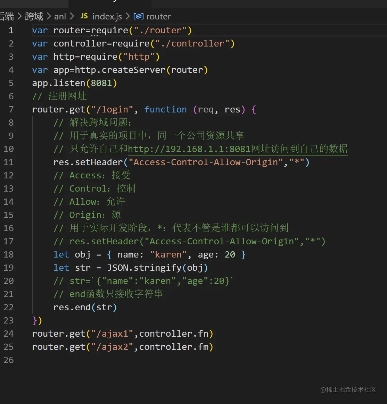Viewport: 387px width, 404px height.
Task: Click the closing }) bracket on line 23
Action: click(37, 320)
